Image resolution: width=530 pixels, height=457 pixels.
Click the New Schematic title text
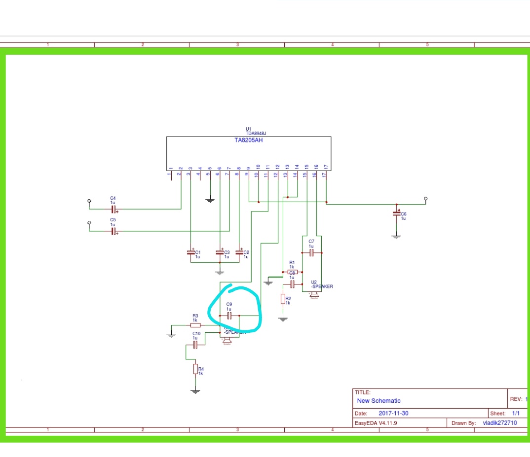[379, 401]
